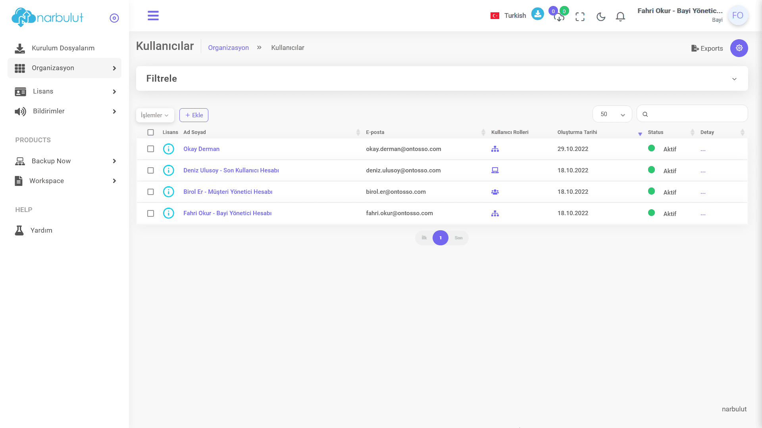Click the role hierarchy icon for Fahri Okur
Screen dimensions: 762x428
(495, 213)
